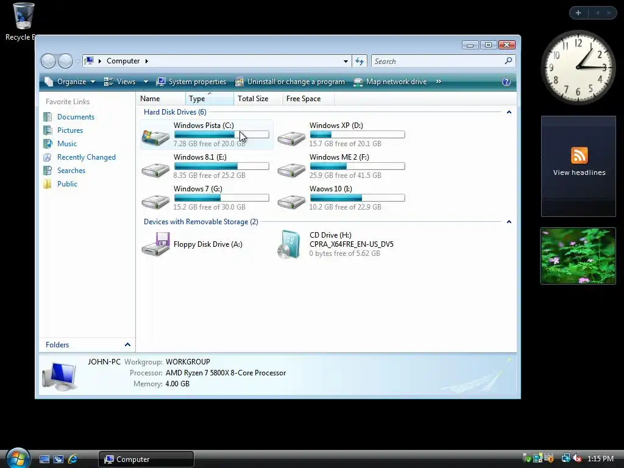The image size is (624, 468).
Task: Click the Recently Changed icon in sidebar
Action: pyautogui.click(x=48, y=157)
